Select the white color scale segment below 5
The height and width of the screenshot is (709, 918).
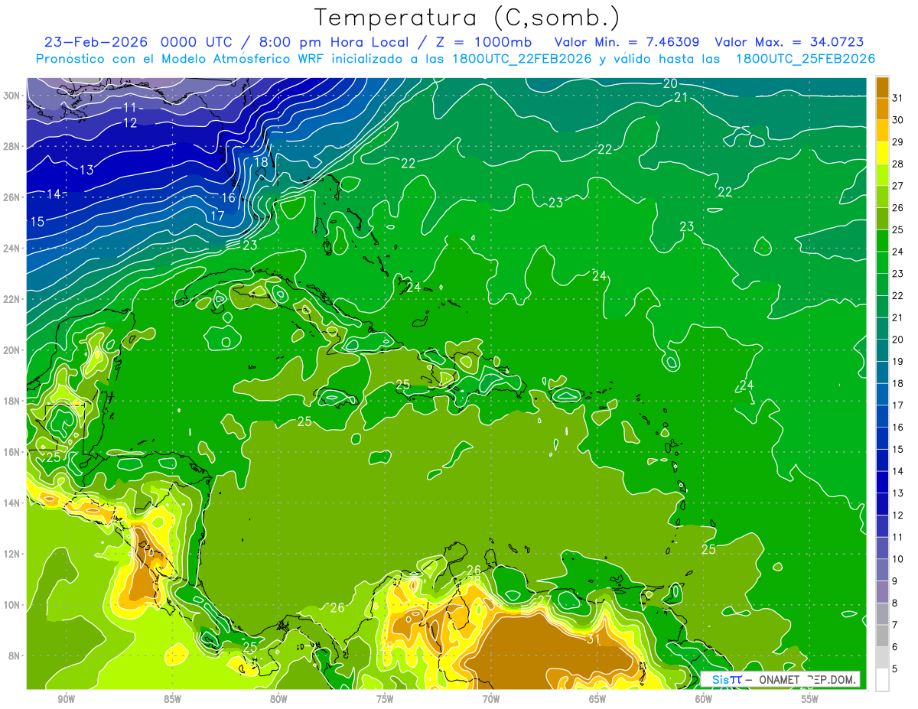[x=882, y=680]
